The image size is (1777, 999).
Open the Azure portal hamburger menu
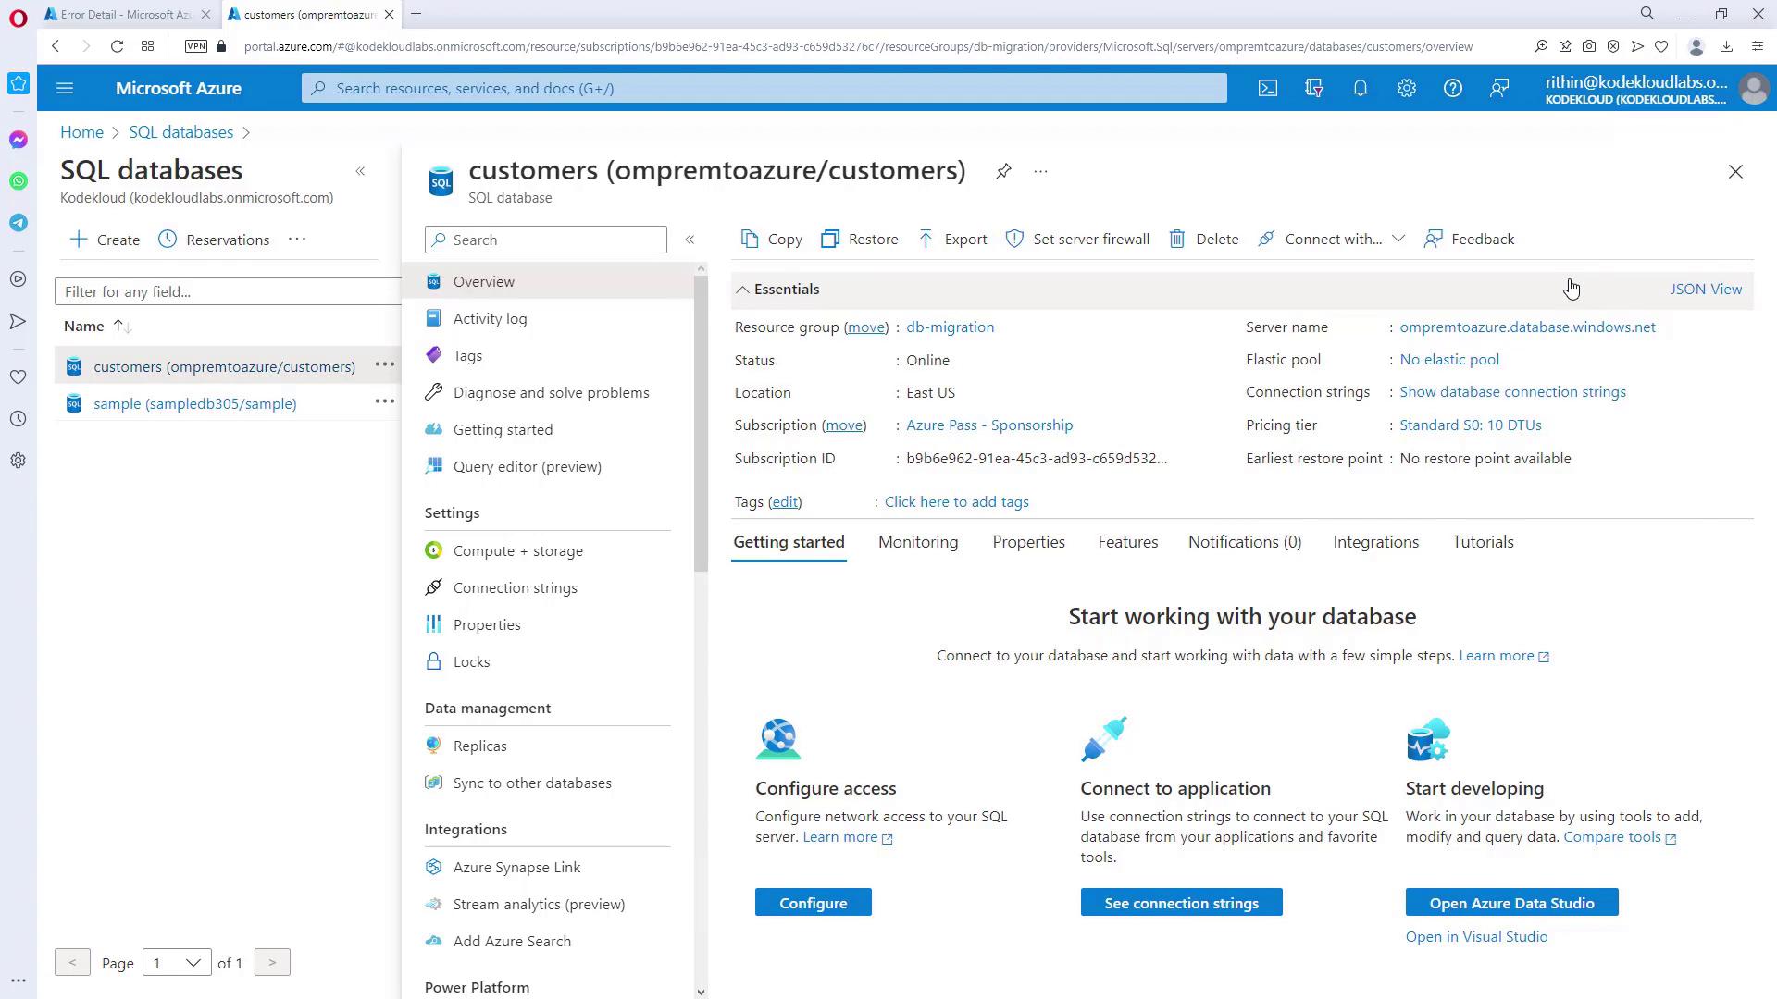click(65, 88)
